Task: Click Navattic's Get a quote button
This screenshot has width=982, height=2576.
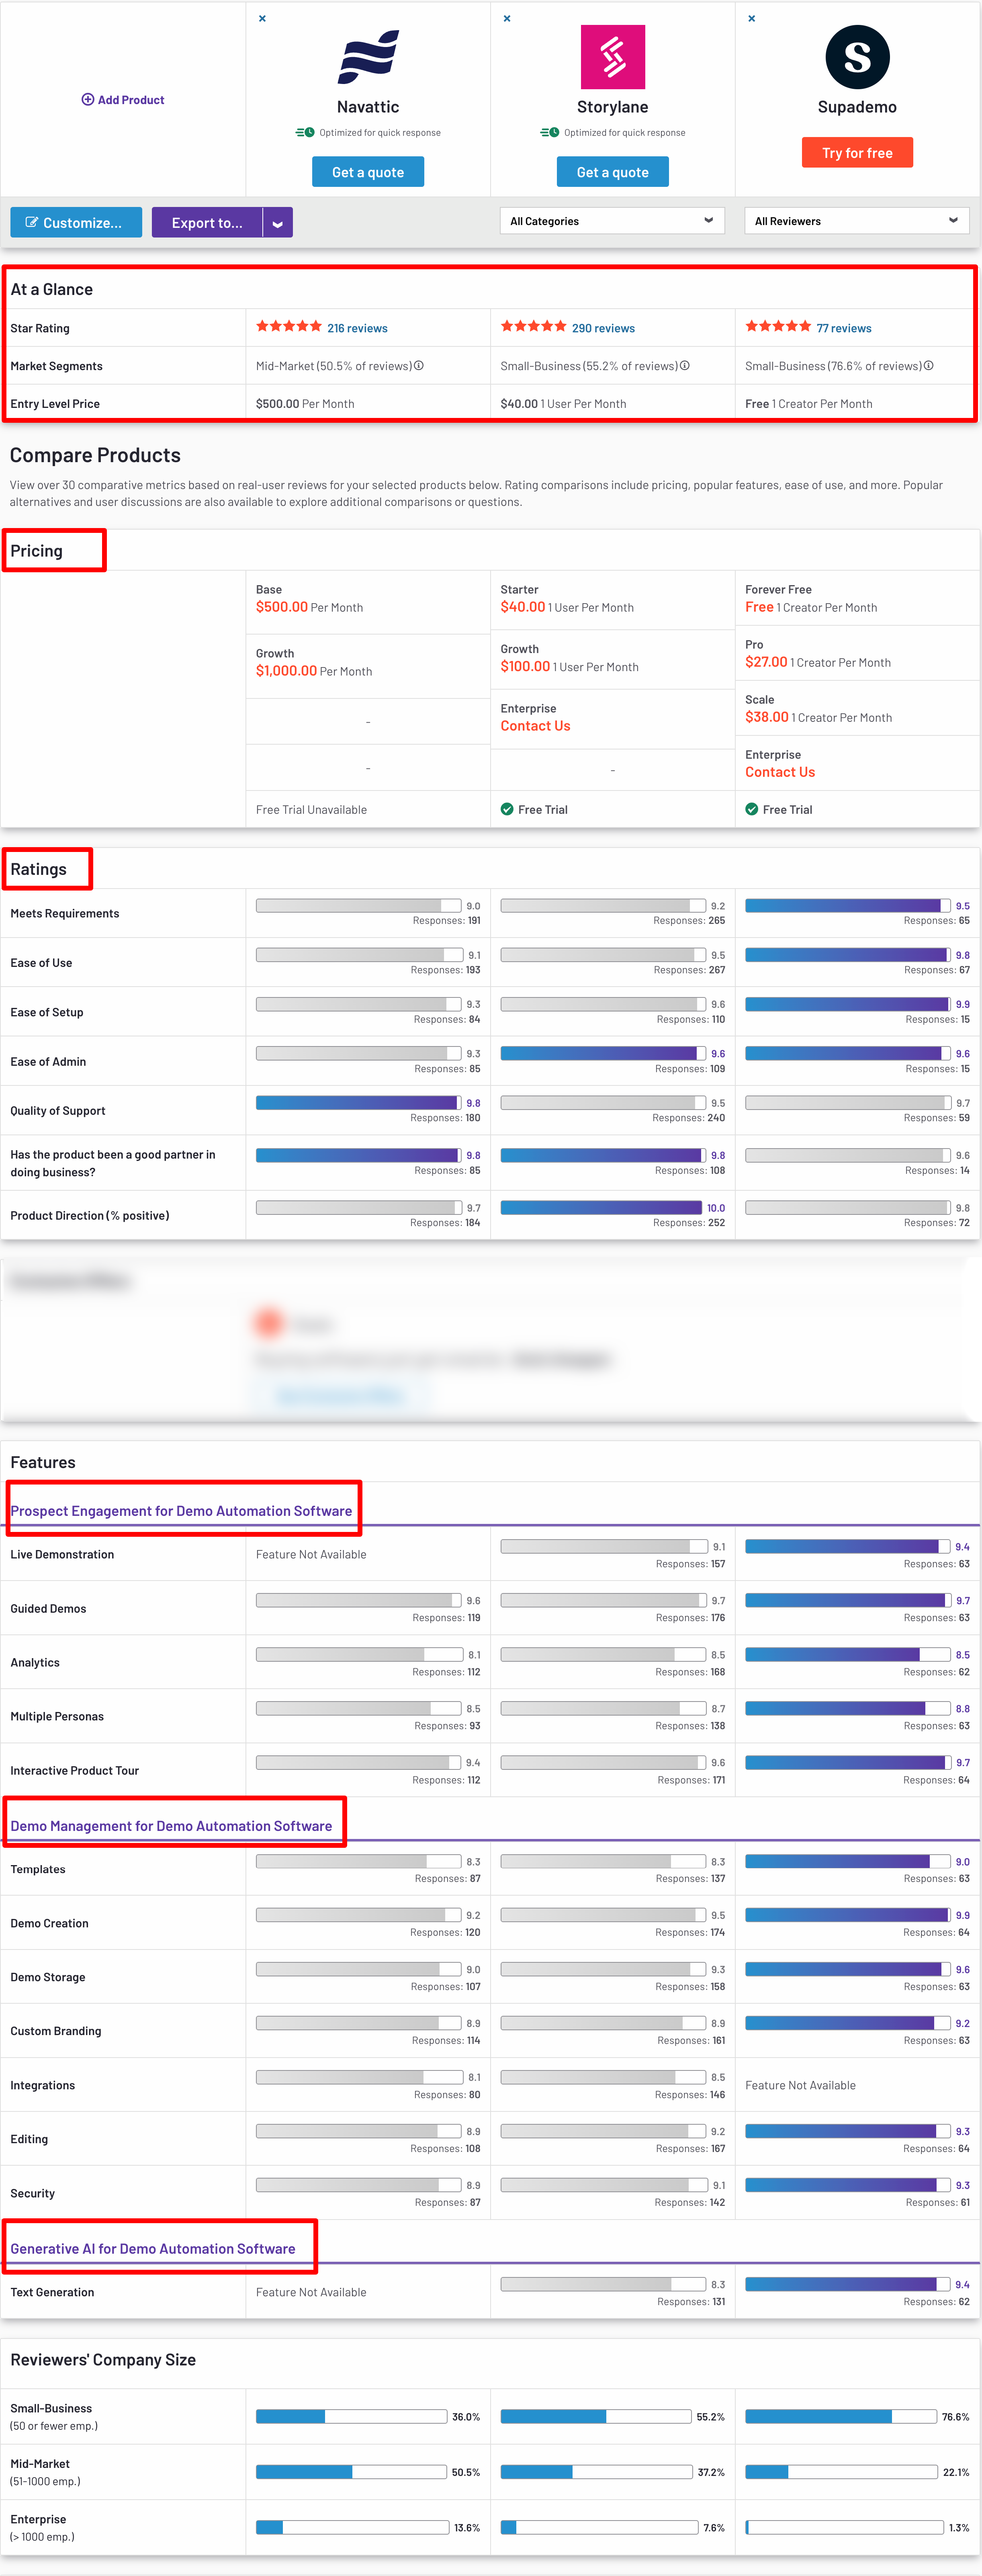Action: [x=368, y=172]
